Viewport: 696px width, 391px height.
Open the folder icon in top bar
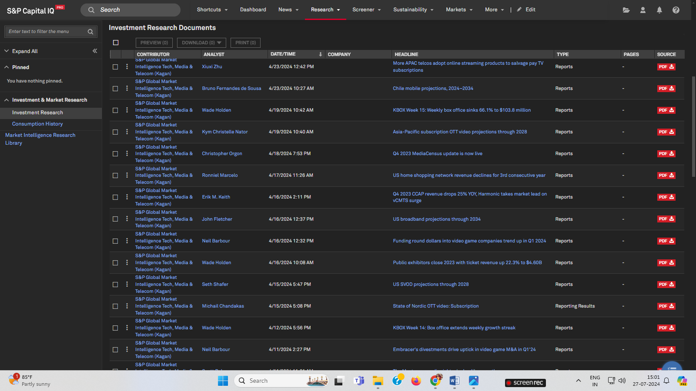[x=626, y=10]
